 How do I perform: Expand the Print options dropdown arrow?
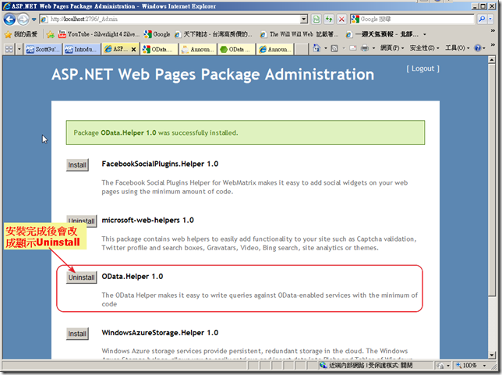pos(373,48)
